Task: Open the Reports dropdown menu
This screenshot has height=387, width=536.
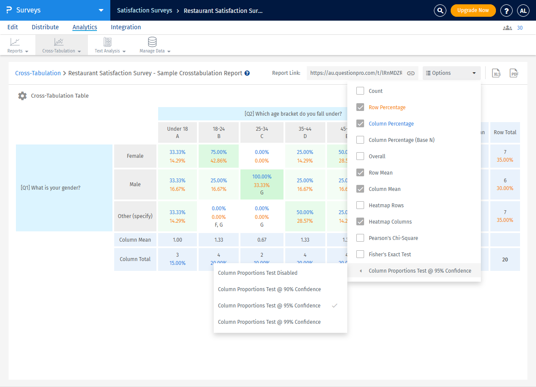Action: 18,51
